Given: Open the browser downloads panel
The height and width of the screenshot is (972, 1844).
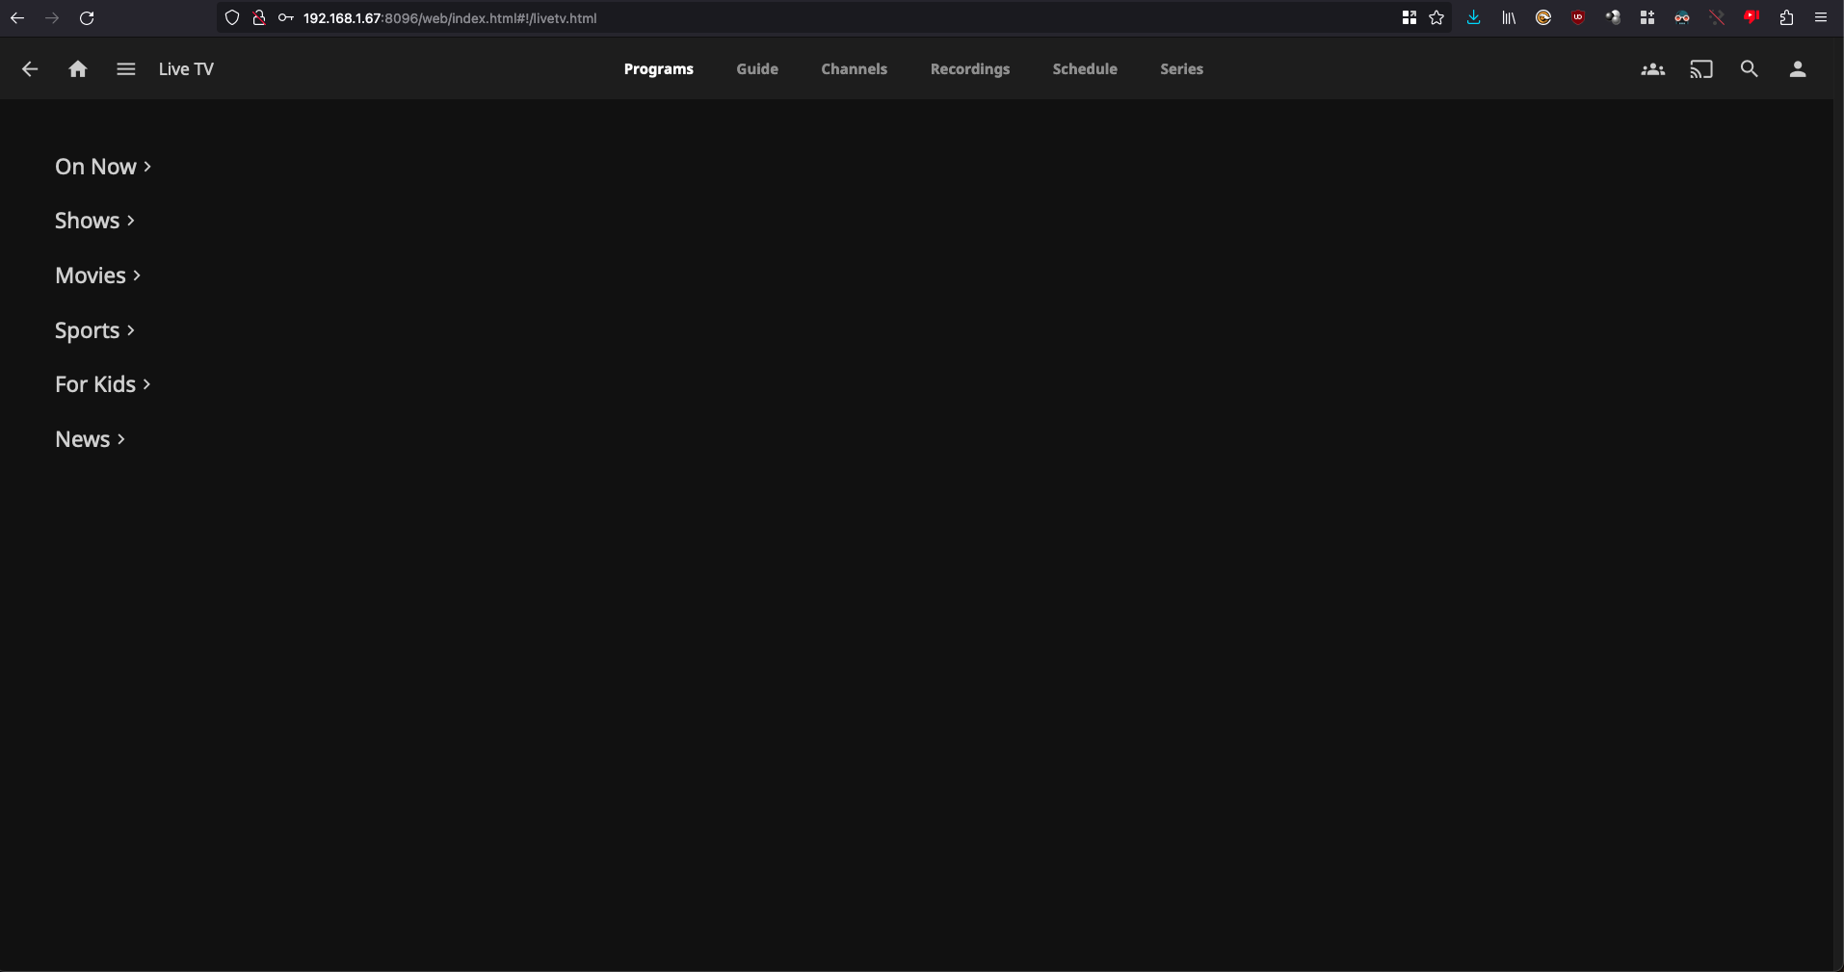Looking at the screenshot, I should [1473, 17].
